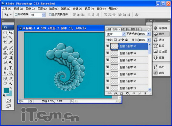This screenshot has height=126, width=172.
Task: Open the 文件 menu
Action: point(7,9)
